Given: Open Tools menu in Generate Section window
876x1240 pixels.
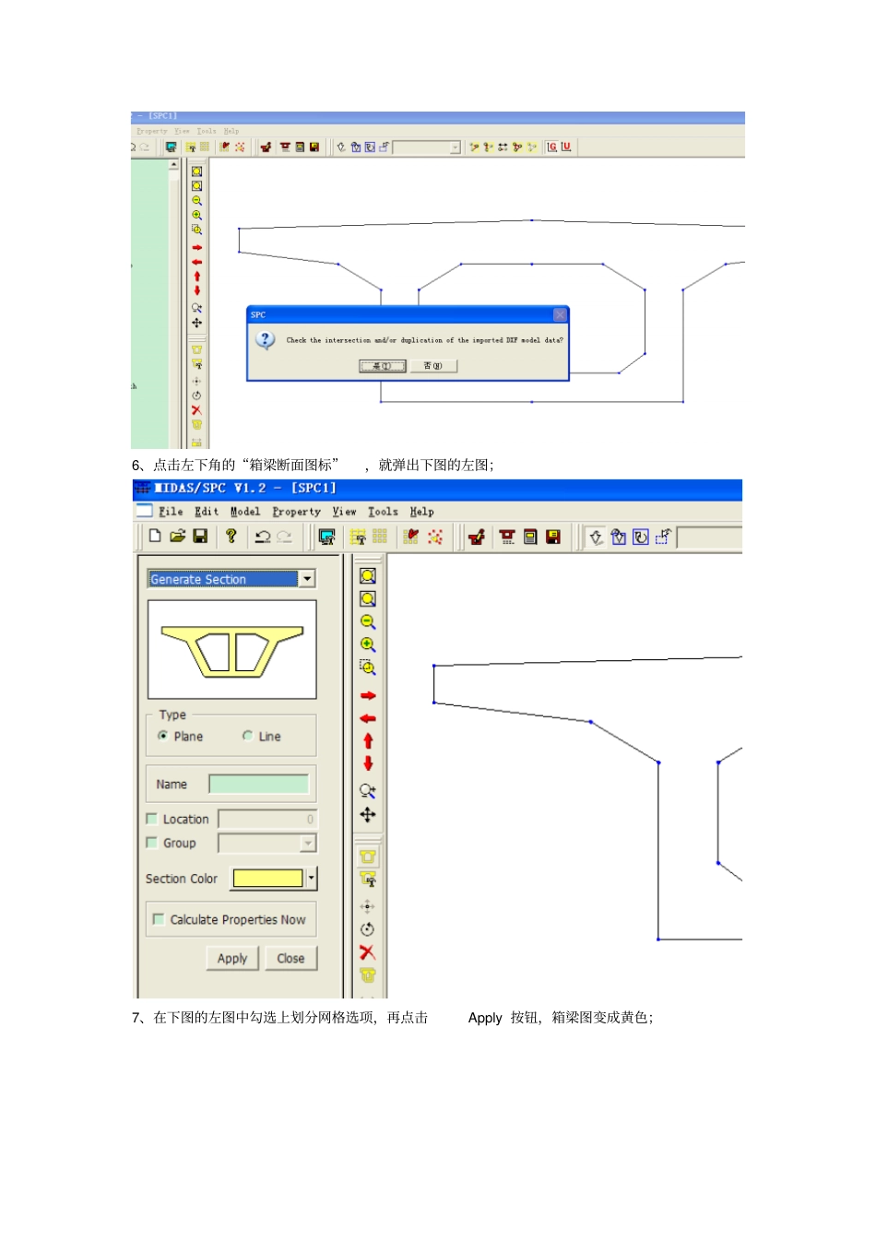Looking at the screenshot, I should tap(383, 512).
